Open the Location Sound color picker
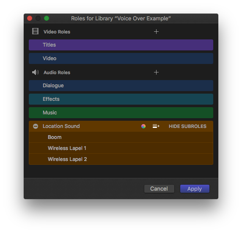242x233 pixels. click(143, 126)
